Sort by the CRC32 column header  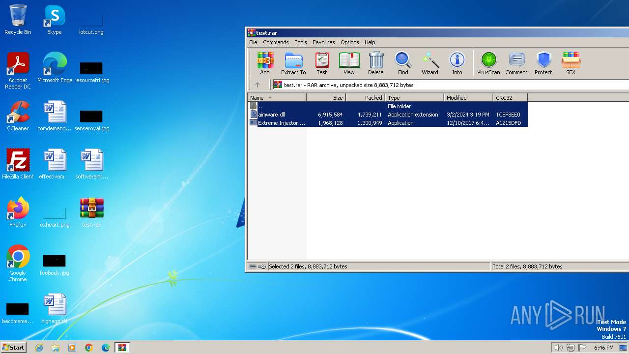(511, 98)
